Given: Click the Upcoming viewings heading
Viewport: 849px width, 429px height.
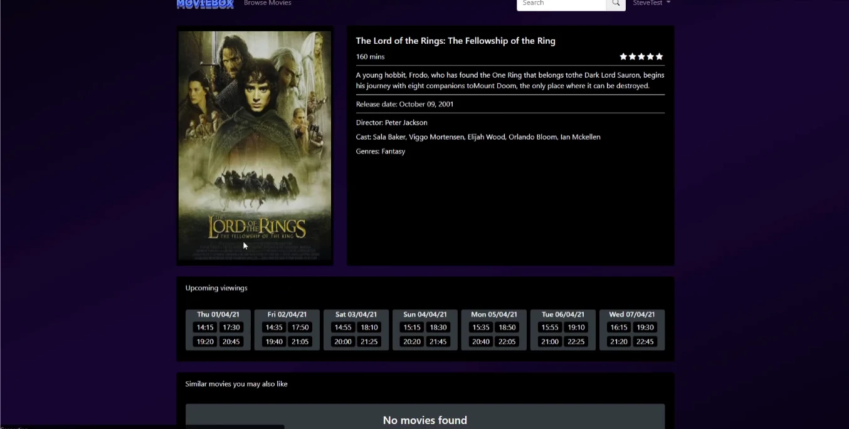Looking at the screenshot, I should pos(216,288).
